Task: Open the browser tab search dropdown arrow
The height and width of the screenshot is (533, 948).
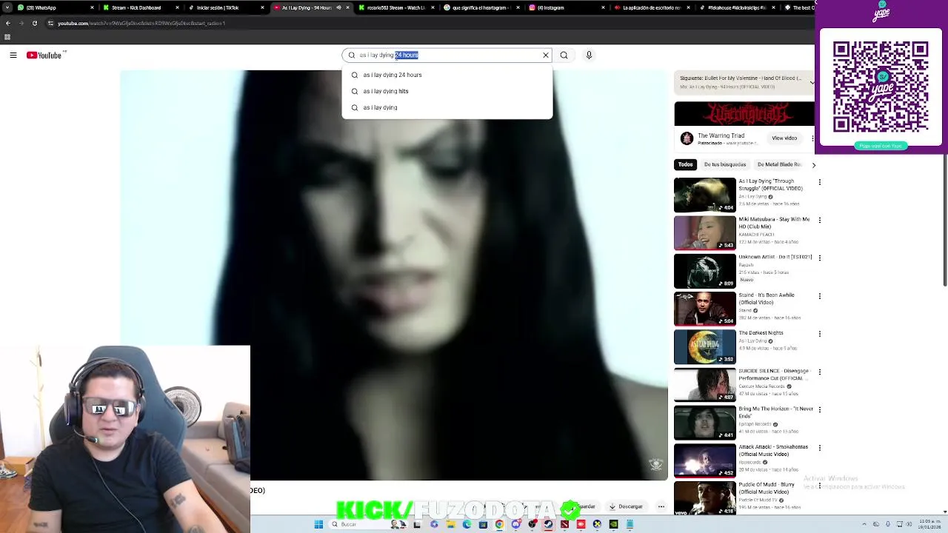Action: pos(7,7)
